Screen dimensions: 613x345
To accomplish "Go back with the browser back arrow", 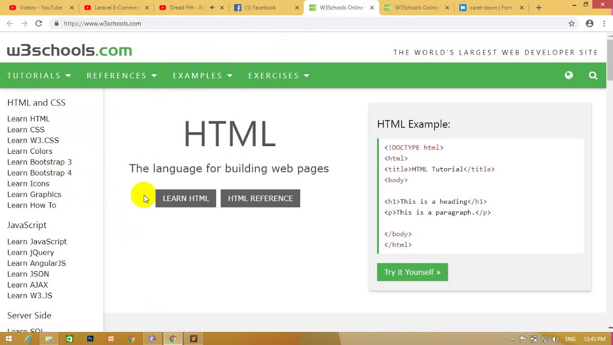I will (10, 23).
